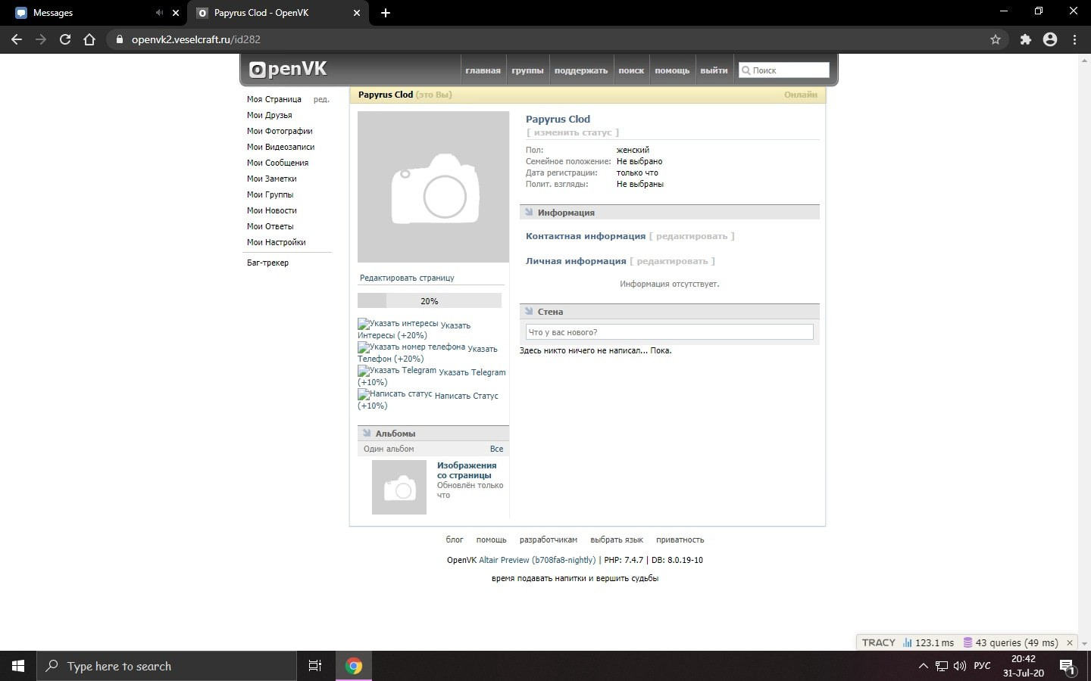Image resolution: width=1091 pixels, height=681 pixels.
Task: Open the группы item in top navigation
Action: [527, 70]
